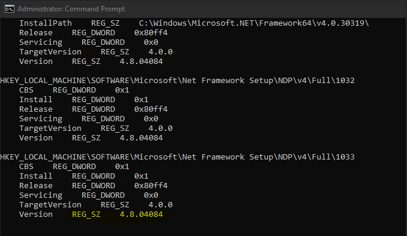Click the Servicing 0x0 value at the top section
This screenshot has height=236, width=407.
point(151,42)
